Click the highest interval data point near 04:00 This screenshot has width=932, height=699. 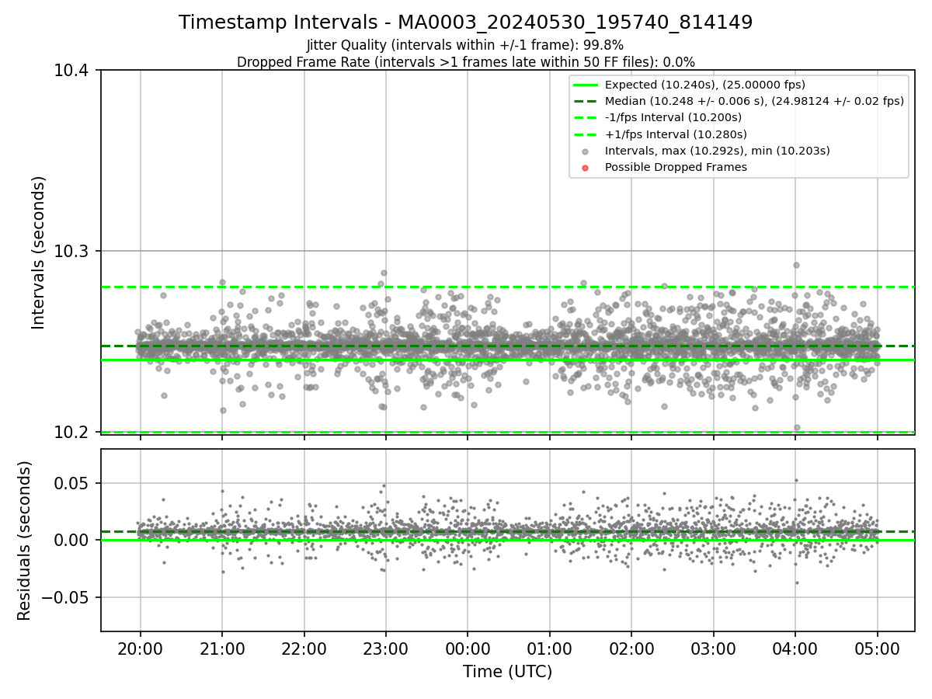point(796,265)
